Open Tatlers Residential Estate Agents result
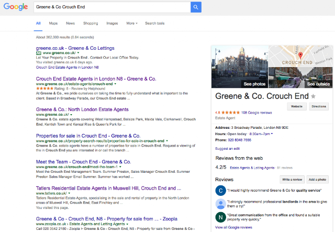This screenshot has height=232, width=335. pos(108,188)
